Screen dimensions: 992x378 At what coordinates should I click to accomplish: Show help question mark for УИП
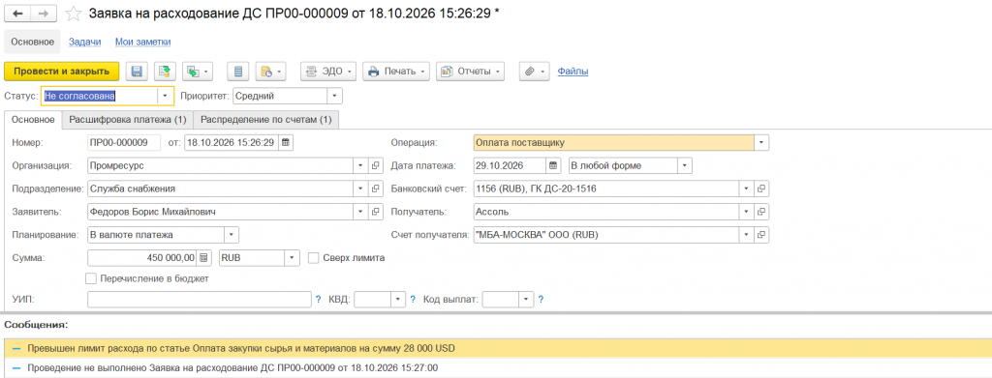tap(318, 300)
